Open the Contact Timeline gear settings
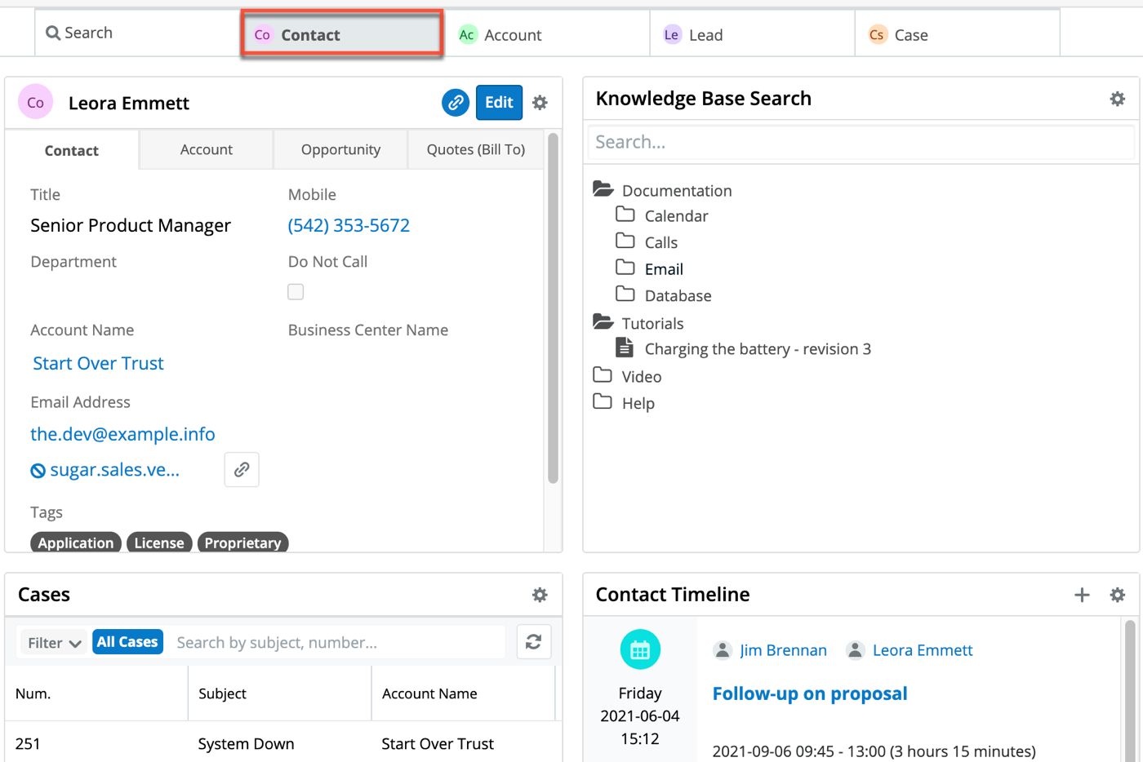The height and width of the screenshot is (762, 1143). pos(1117,595)
